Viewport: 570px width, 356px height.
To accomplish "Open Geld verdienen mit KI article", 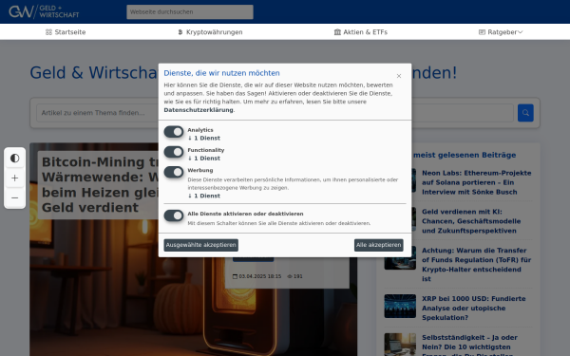I will pyautogui.click(x=471, y=221).
